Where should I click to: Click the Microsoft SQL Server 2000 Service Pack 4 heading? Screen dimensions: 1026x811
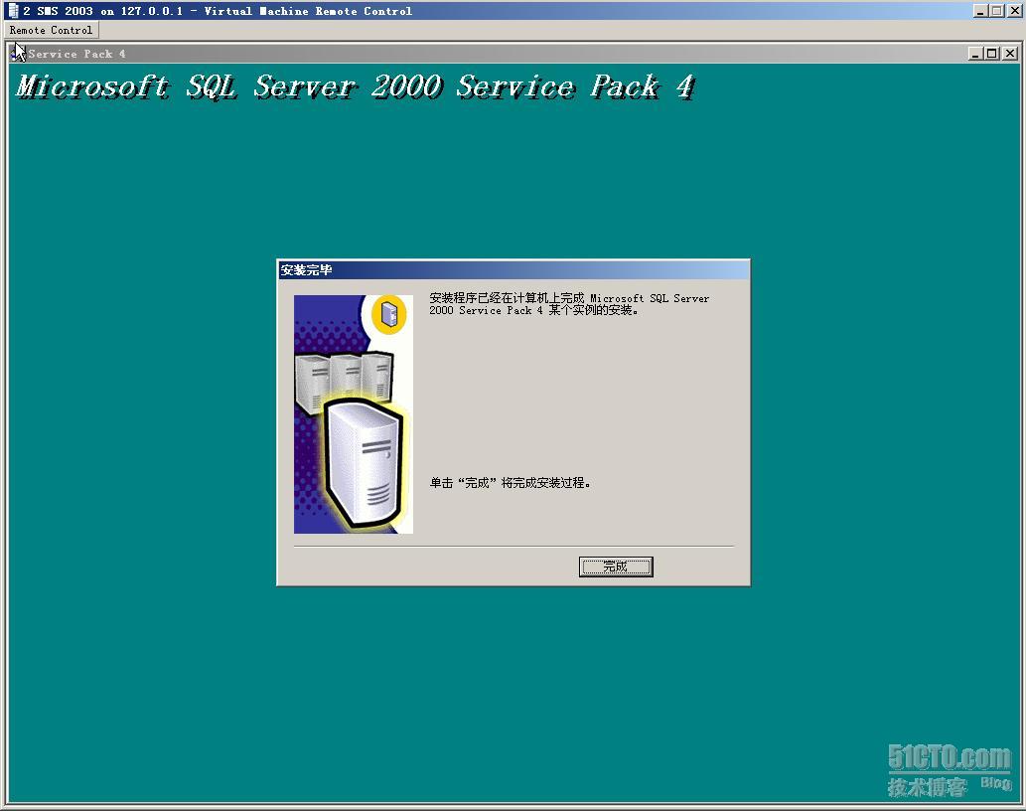point(356,86)
